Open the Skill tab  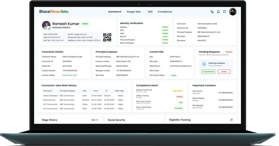pyautogui.click(x=150, y=12)
